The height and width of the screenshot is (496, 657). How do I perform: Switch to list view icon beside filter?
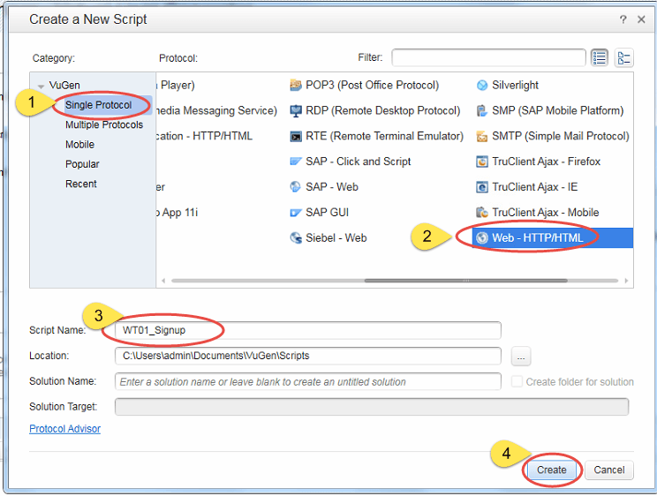point(600,58)
